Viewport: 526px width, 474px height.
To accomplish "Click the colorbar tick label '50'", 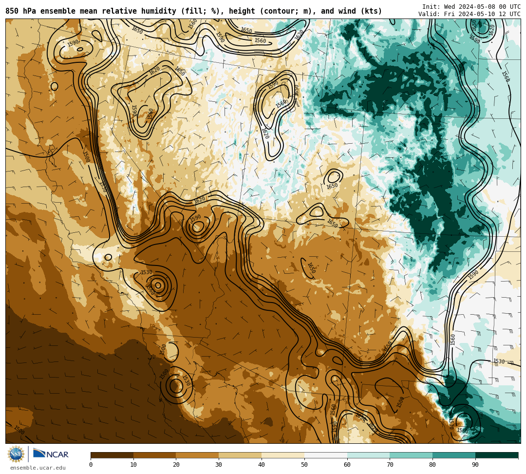I will click(304, 465).
